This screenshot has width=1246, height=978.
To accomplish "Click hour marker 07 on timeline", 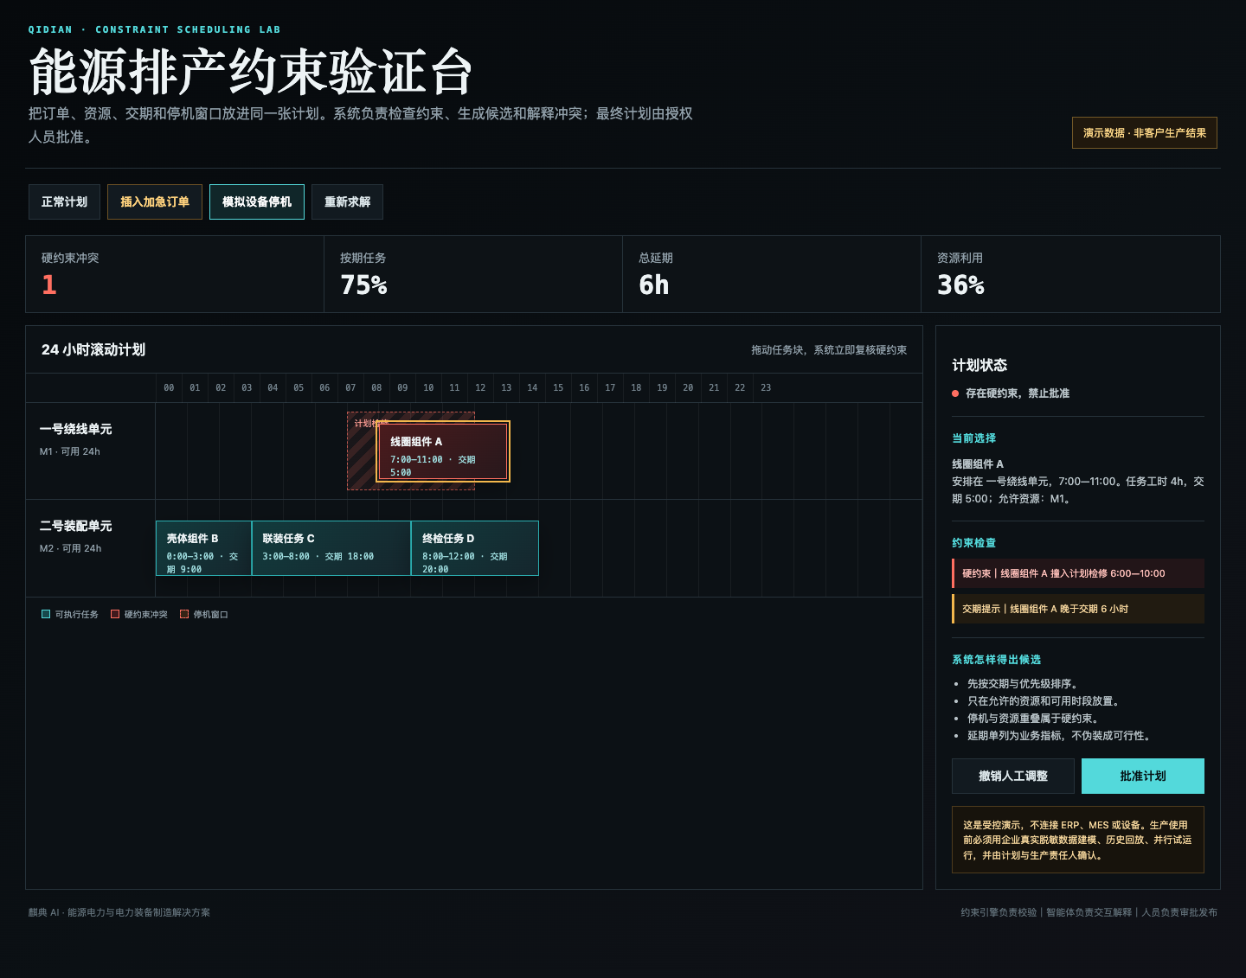I will [350, 387].
